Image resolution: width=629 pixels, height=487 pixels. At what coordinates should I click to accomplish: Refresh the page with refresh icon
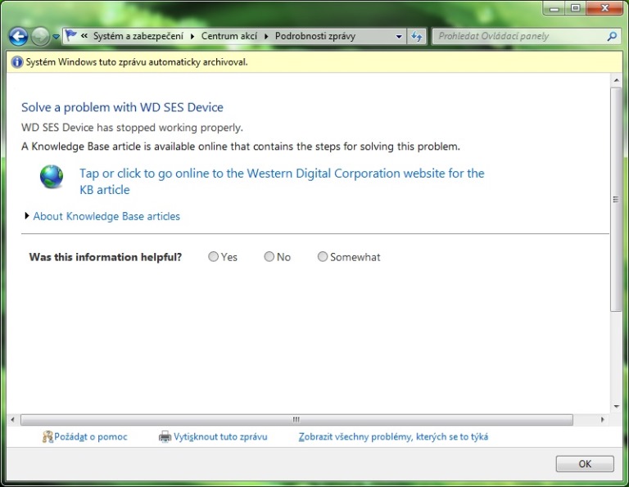click(417, 37)
